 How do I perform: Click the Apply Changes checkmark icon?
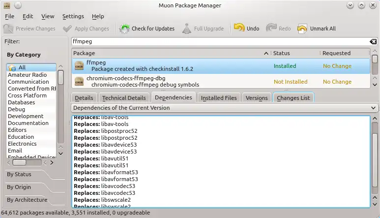click(x=67, y=29)
